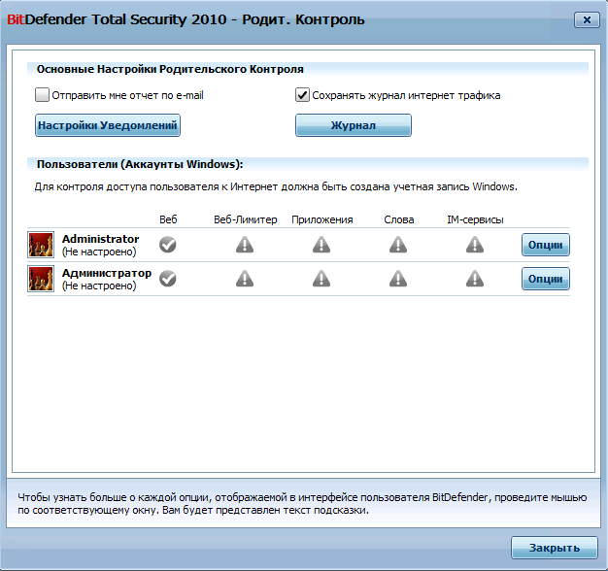Click the Веб column header
The height and width of the screenshot is (571, 608).
pyautogui.click(x=168, y=219)
